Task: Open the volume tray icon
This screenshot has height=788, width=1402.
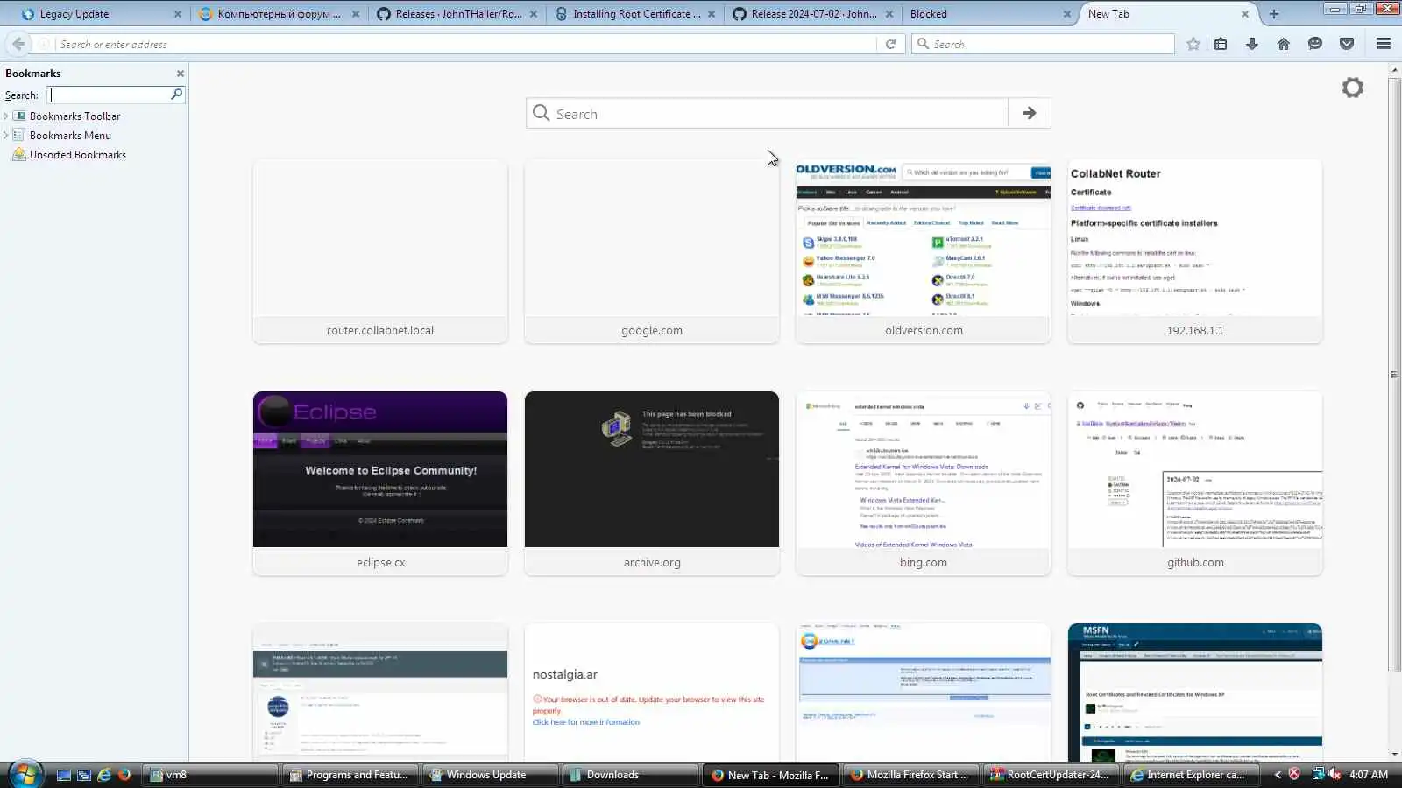Action: click(1335, 774)
